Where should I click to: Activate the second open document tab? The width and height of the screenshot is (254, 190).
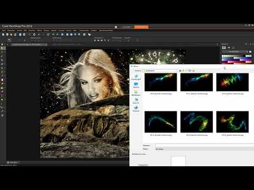[66, 44]
